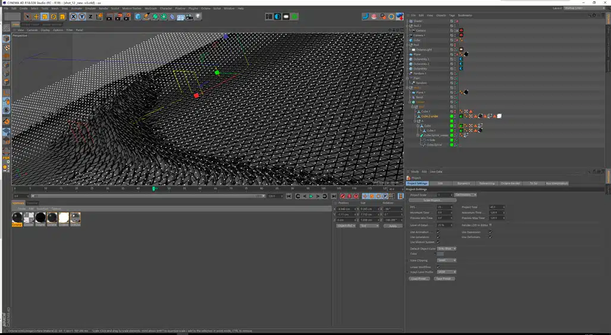
Task: Toggle the Linear Workflow checkbox
Action: point(438,267)
